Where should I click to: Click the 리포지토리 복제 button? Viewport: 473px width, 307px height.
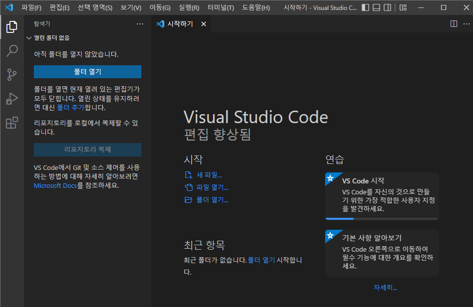pyautogui.click(x=88, y=150)
